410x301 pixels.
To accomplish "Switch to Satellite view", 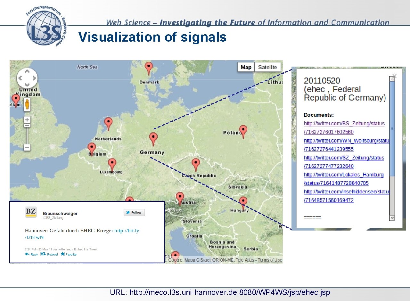I will 267,67.
